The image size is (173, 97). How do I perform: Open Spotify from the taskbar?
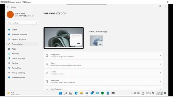(x=102, y=93)
